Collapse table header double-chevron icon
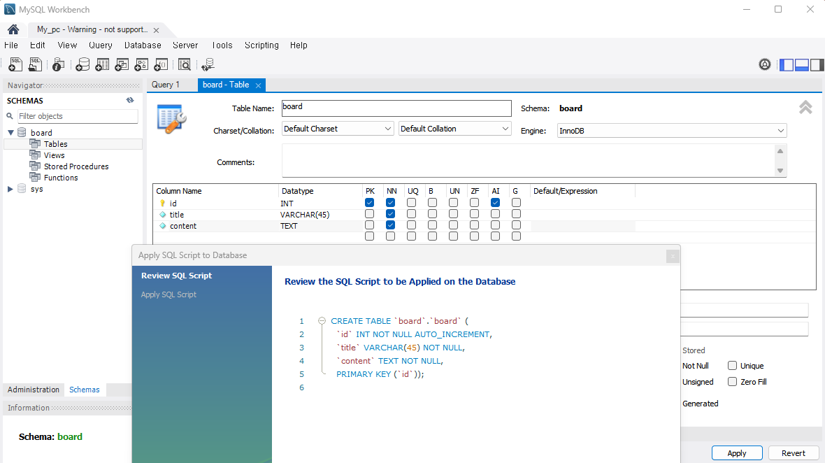825x463 pixels. click(x=805, y=107)
